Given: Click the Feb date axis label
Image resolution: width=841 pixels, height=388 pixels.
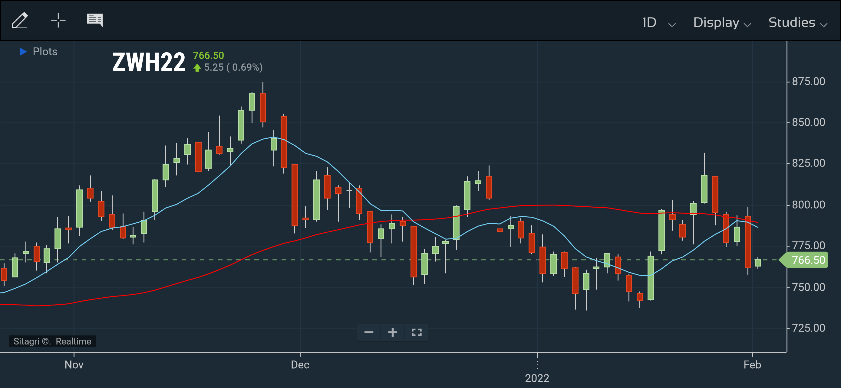Looking at the screenshot, I should tap(752, 364).
